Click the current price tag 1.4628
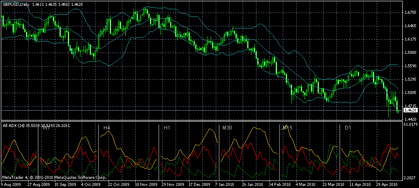Screen dimensions: 419x188 click(x=410, y=110)
